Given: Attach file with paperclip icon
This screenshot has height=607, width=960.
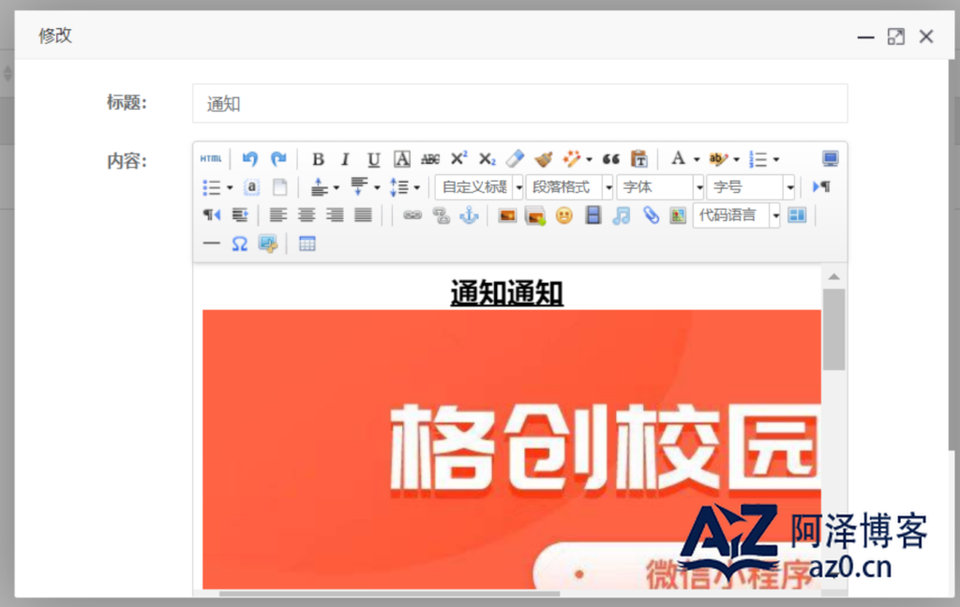Looking at the screenshot, I should (x=651, y=215).
